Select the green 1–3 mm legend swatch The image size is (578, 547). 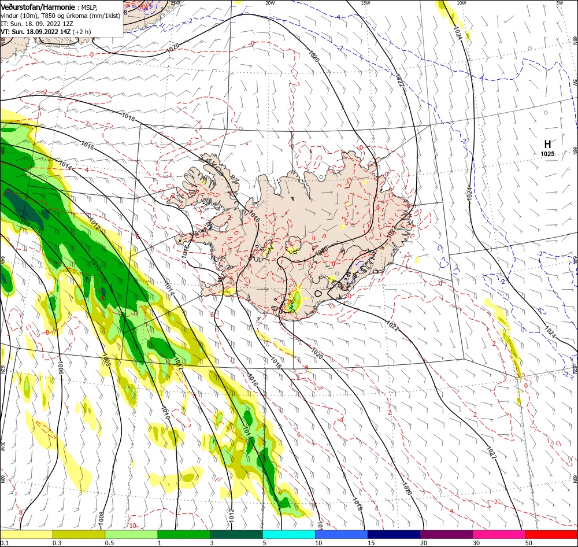pyautogui.click(x=184, y=534)
